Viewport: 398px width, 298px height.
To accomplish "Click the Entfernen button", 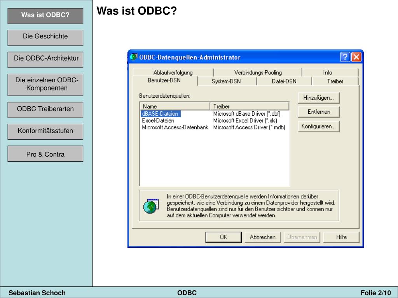I will tap(319, 112).
